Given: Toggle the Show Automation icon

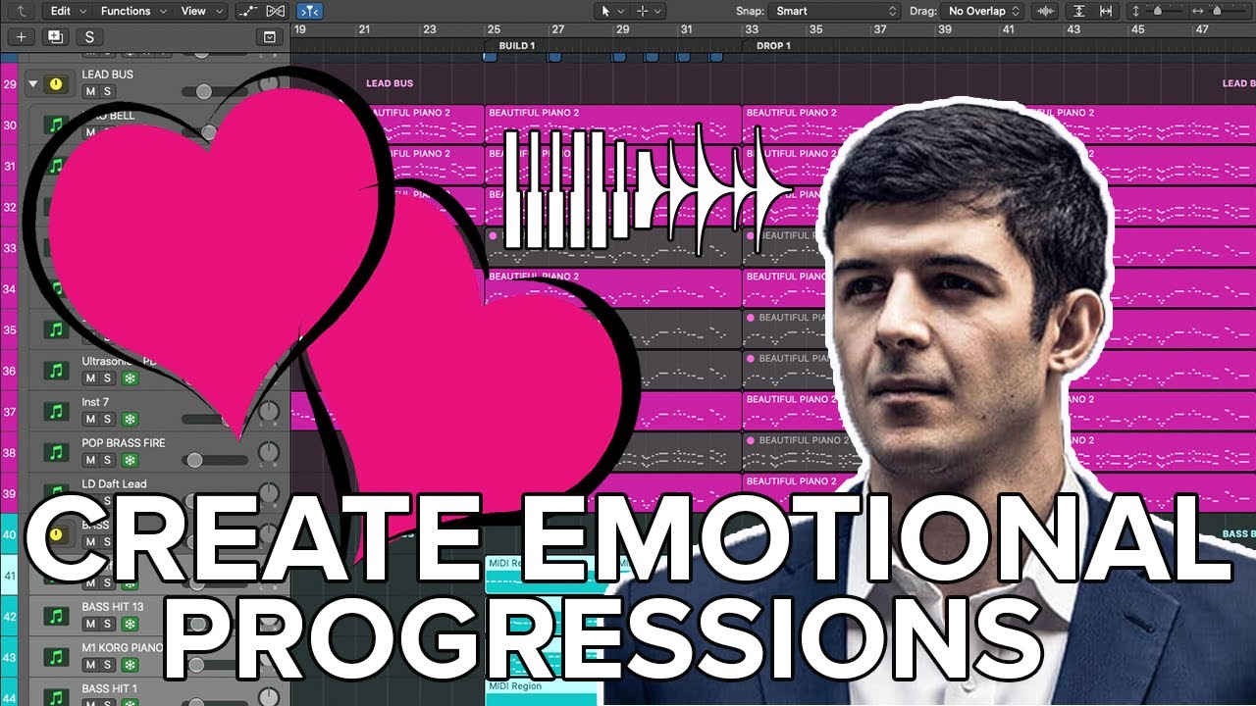Looking at the screenshot, I should (x=248, y=11).
